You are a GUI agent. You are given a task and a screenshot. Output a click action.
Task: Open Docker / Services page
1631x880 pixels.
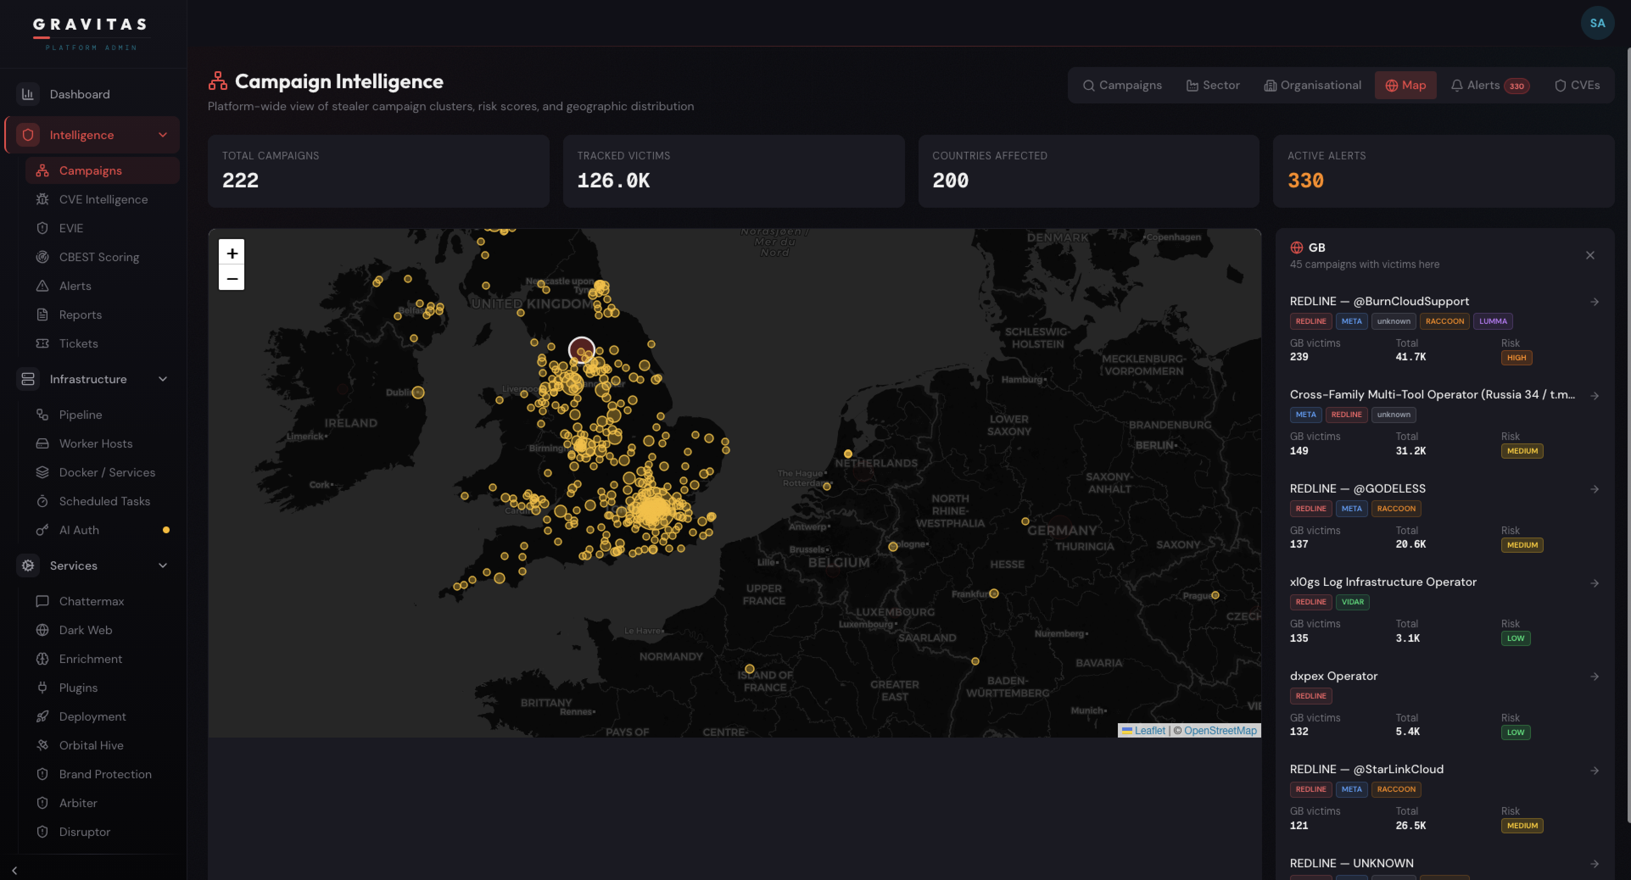(x=102, y=472)
